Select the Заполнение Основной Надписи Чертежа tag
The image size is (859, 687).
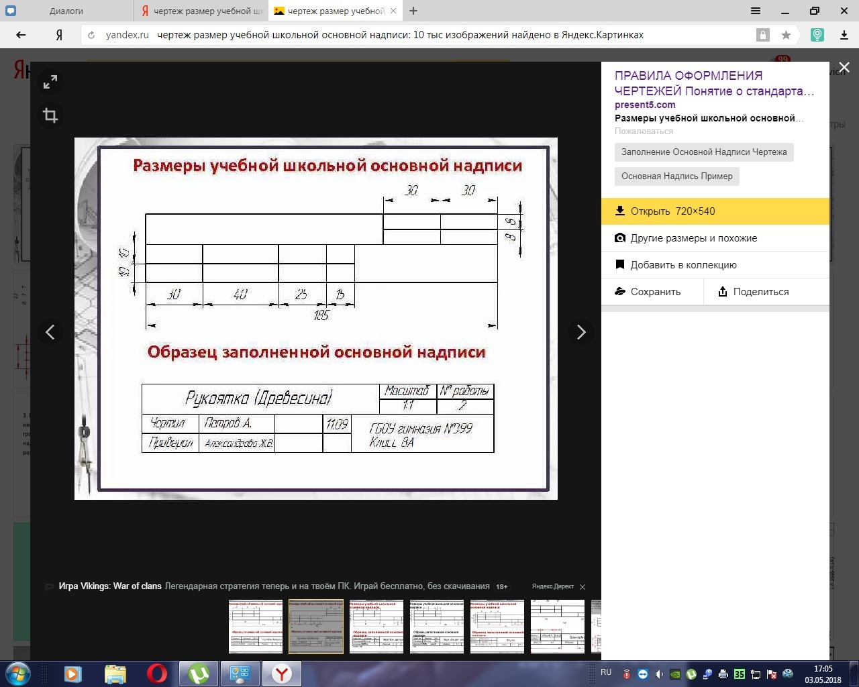[703, 152]
